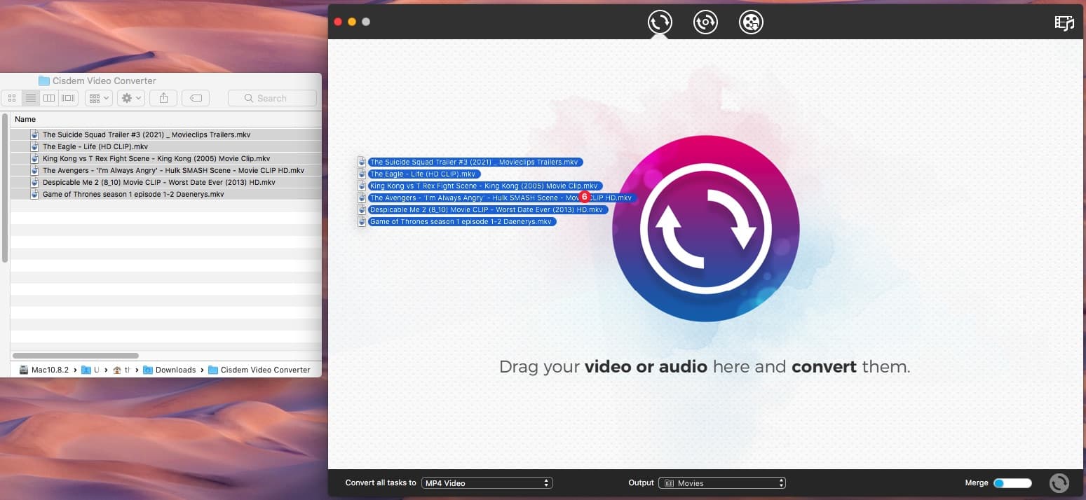This screenshot has height=500, width=1086.
Task: Open the Convert all tasks to dropdown
Action: coord(487,483)
